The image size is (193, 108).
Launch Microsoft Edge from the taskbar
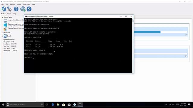pyautogui.click(x=53, y=105)
